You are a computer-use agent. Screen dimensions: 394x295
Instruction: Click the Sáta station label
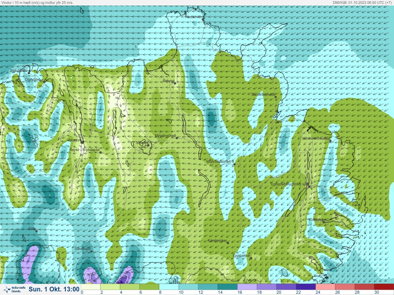point(32,229)
